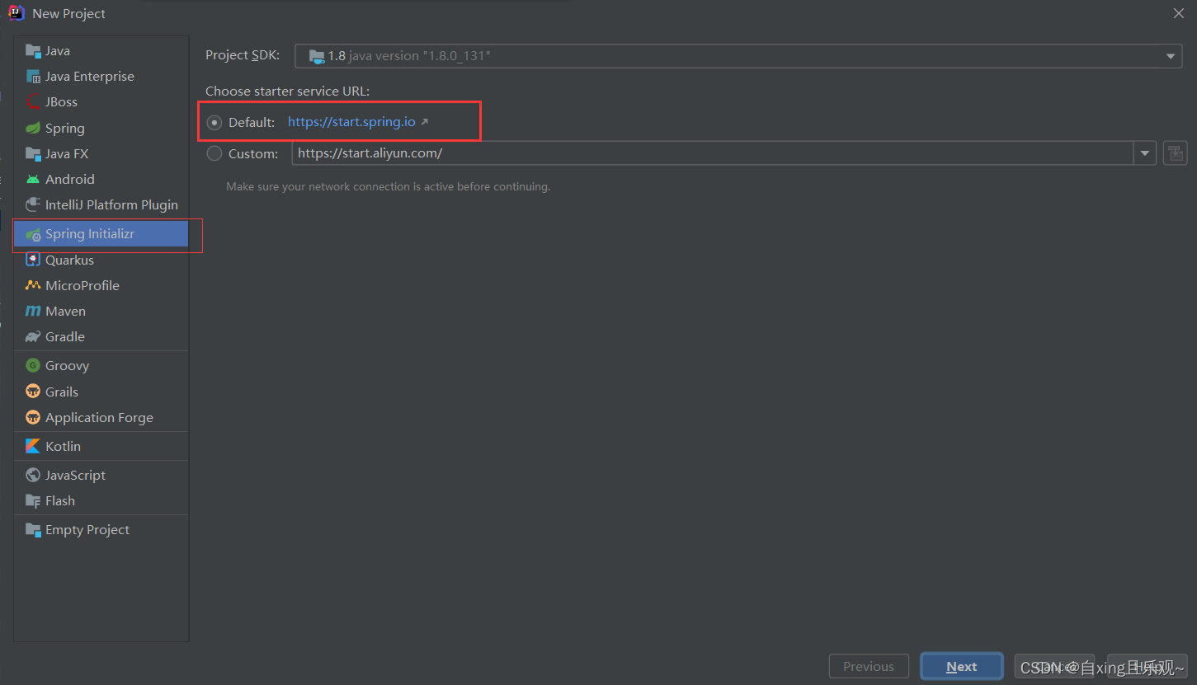Click the Previous button
1197x685 pixels.
pyautogui.click(x=869, y=666)
